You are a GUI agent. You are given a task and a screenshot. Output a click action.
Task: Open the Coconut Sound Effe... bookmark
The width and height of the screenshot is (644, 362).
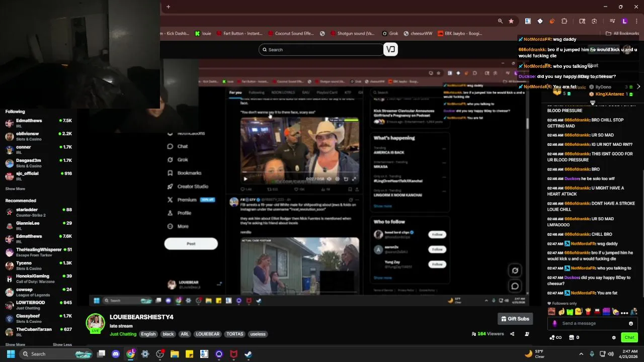click(x=291, y=34)
